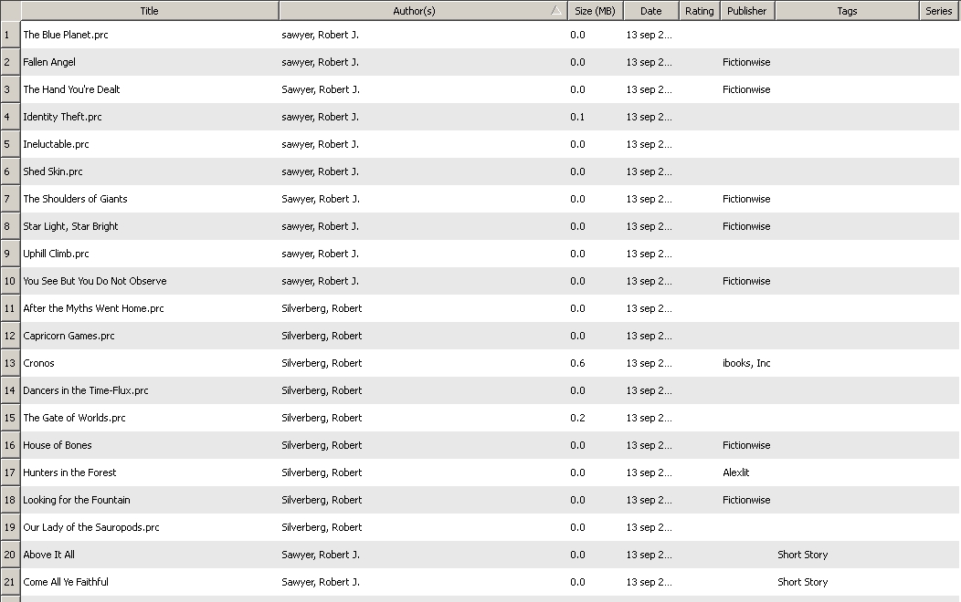Sort by the Series column header
961x602 pixels.
pyautogui.click(x=939, y=11)
